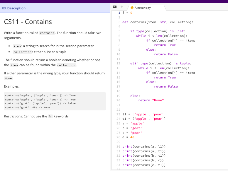This screenshot has height=171, width=228.
Task: Click the Python logo on functions.py tab
Action: pos(132,8)
